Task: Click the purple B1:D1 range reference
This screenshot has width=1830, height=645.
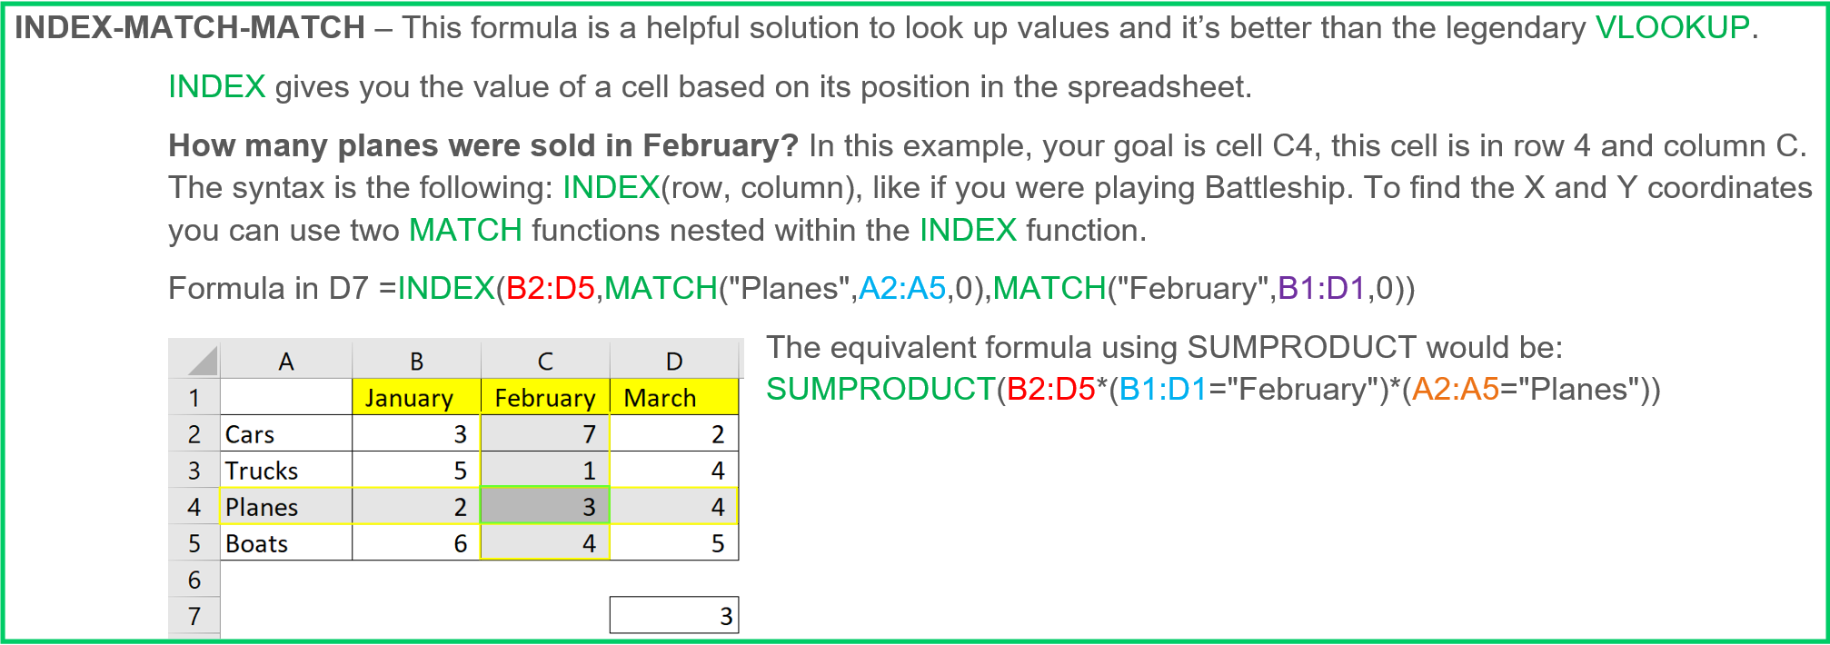Action: click(1321, 288)
